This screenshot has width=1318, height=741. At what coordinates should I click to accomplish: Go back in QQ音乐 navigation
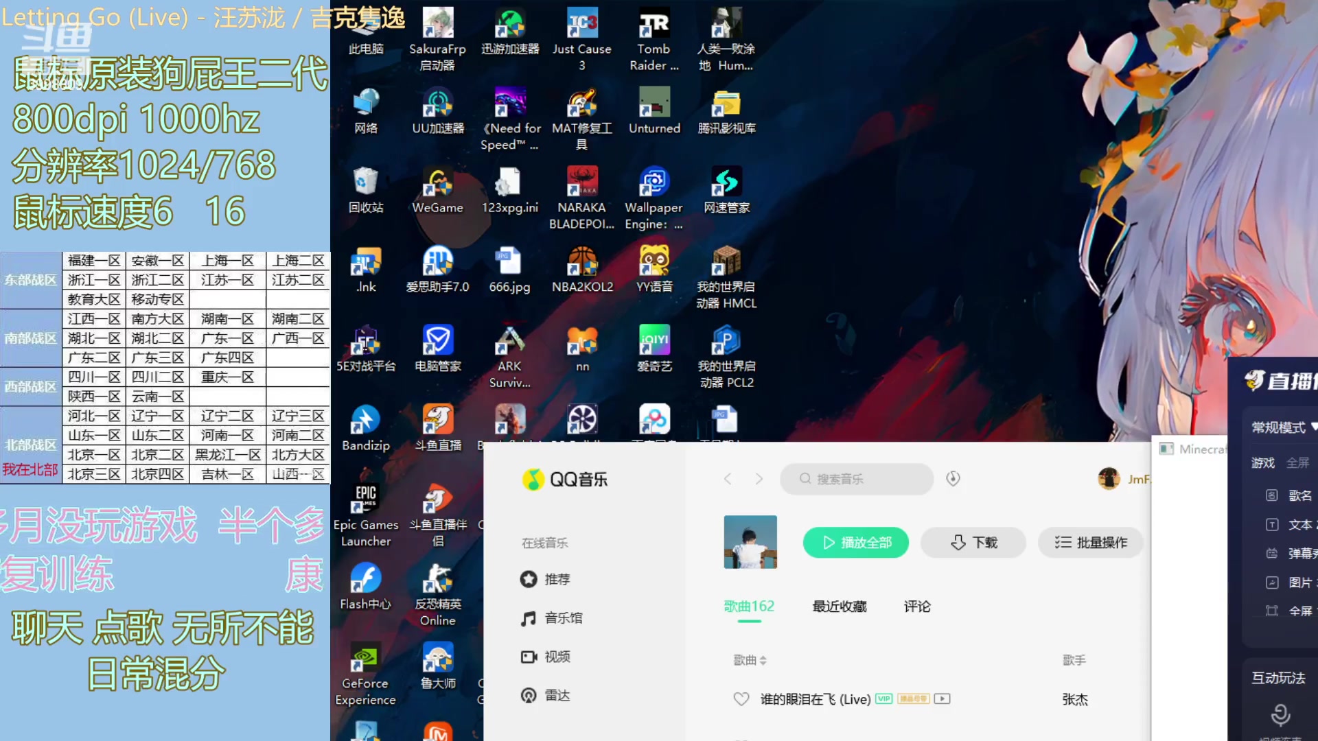[x=728, y=479]
